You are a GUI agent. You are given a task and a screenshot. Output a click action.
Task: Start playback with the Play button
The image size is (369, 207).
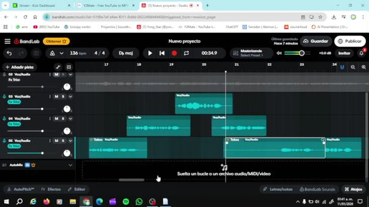click(150, 53)
